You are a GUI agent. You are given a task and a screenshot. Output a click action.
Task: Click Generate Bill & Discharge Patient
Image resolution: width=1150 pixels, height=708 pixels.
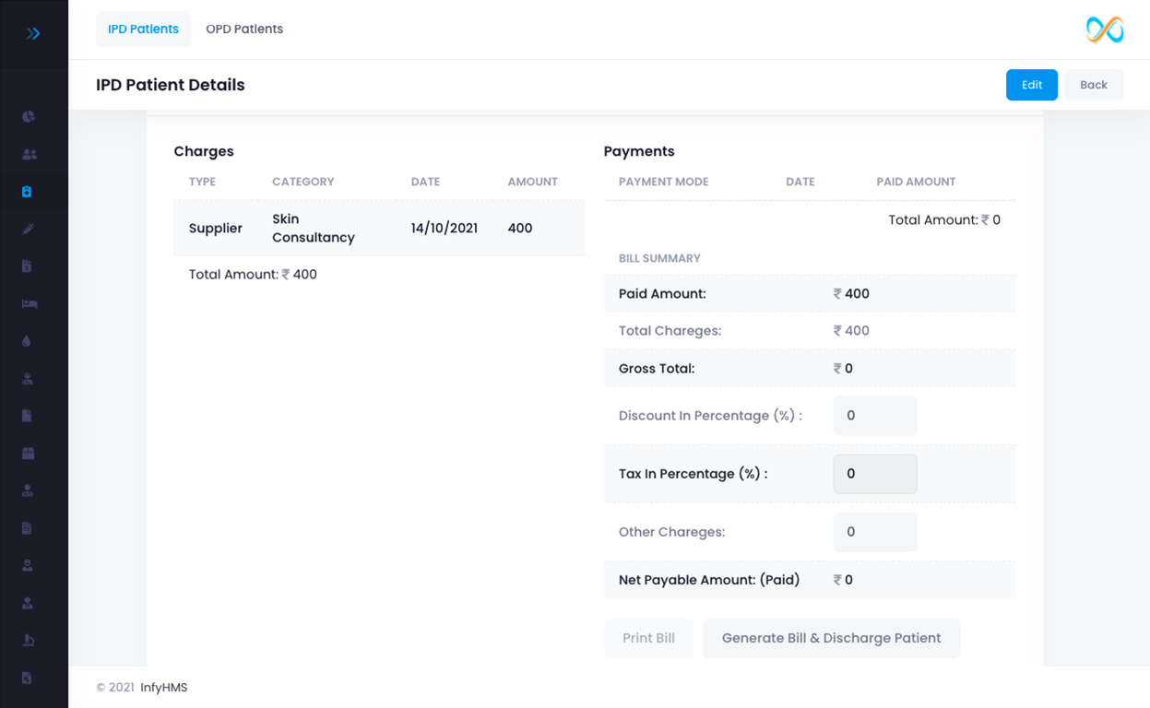[x=831, y=638]
